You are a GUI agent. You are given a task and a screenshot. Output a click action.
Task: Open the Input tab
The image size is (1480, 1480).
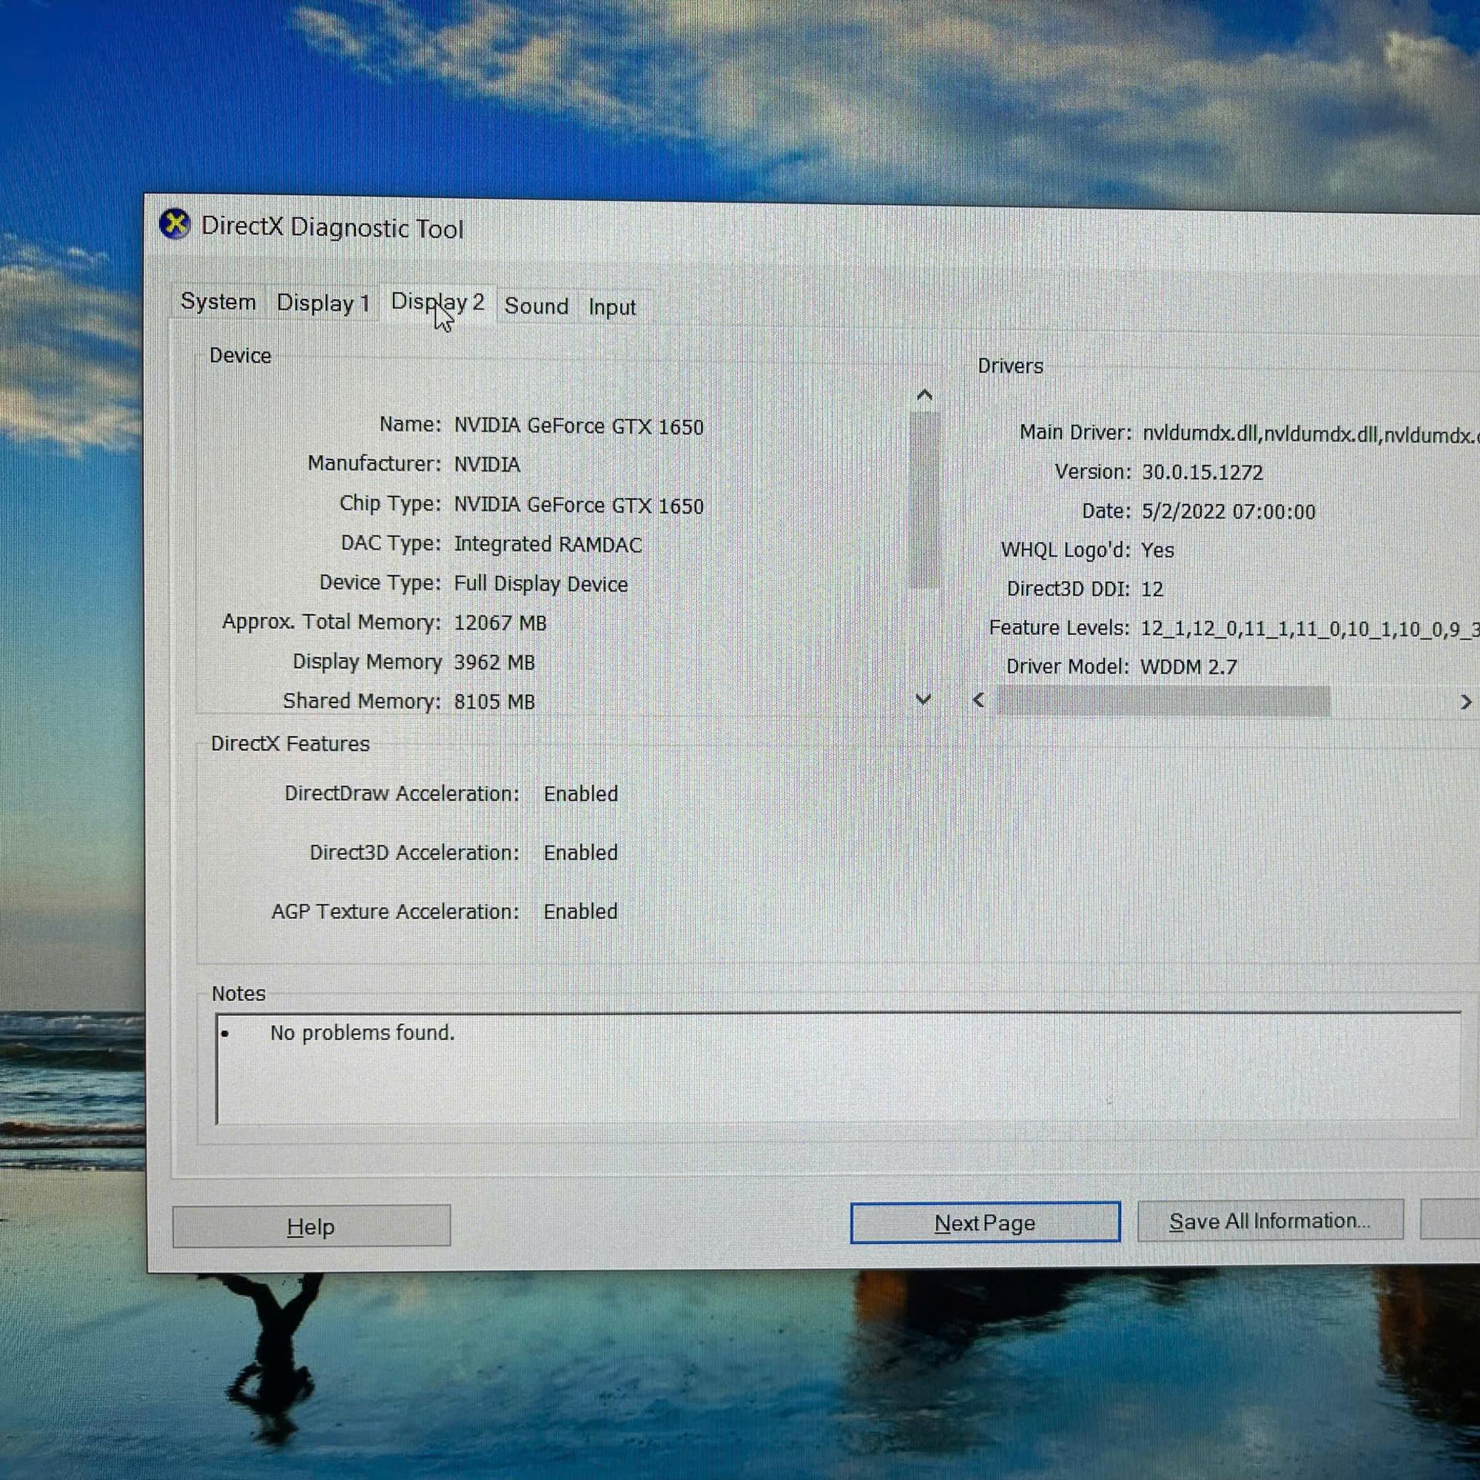(612, 308)
